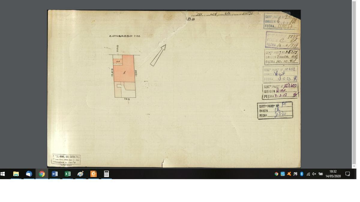Open the Calculator from the taskbar
Image resolution: width=360 pixels, height=202 pixels.
[106, 174]
